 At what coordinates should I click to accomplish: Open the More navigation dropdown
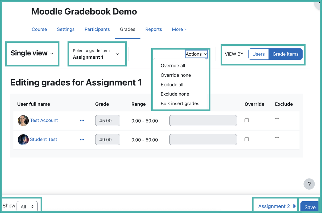click(180, 29)
